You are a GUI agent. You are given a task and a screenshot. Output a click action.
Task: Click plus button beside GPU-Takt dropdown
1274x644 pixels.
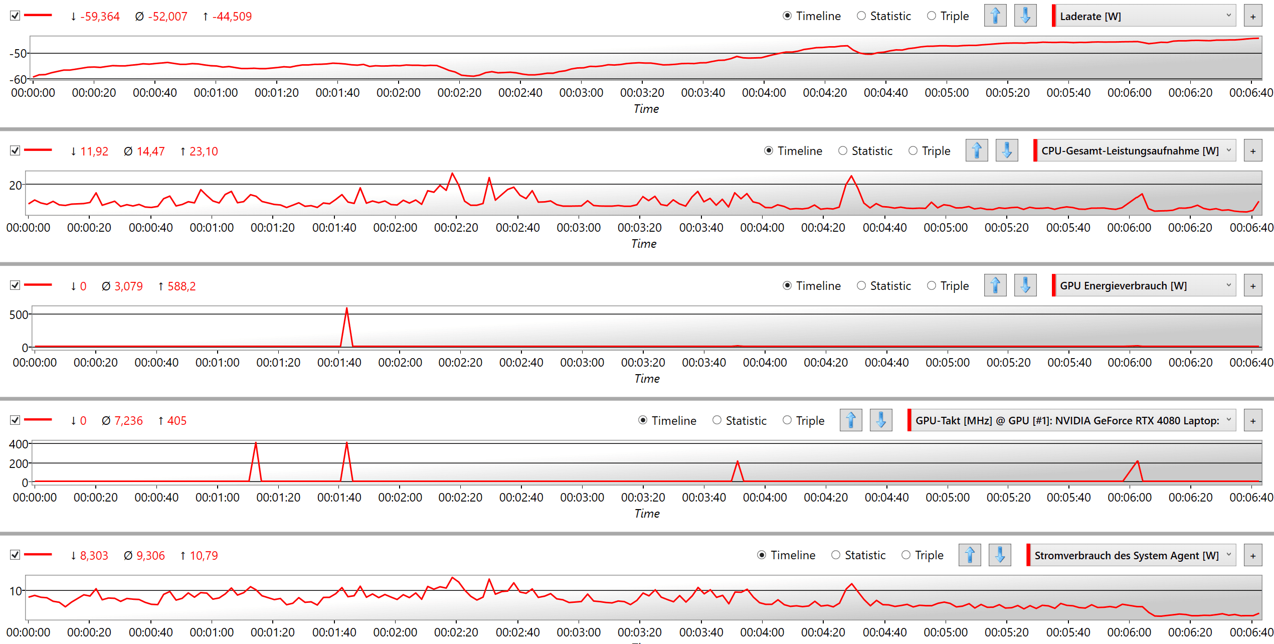tap(1253, 421)
